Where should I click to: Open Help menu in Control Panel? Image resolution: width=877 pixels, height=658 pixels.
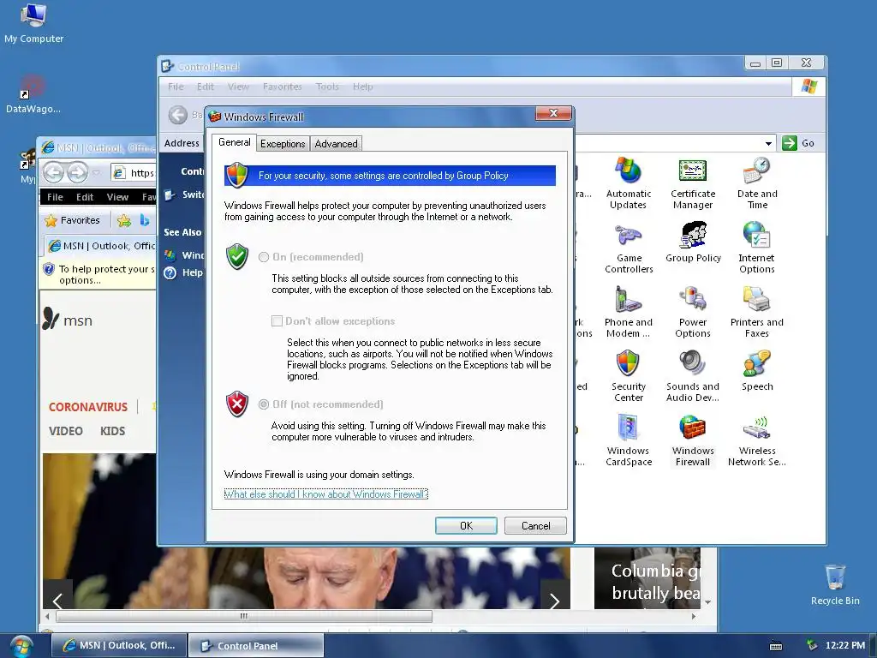[362, 87]
